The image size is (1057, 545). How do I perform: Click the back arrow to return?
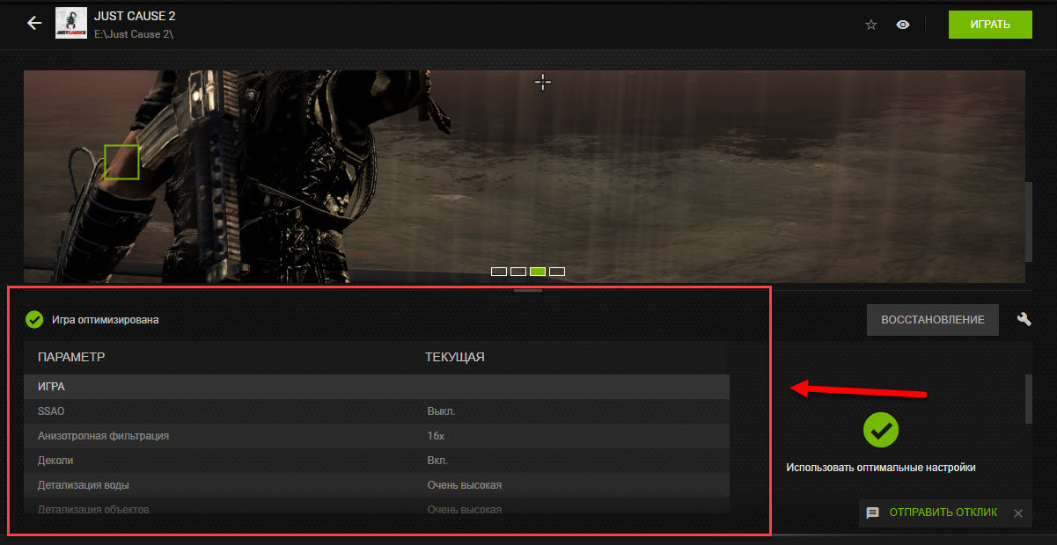click(x=34, y=24)
